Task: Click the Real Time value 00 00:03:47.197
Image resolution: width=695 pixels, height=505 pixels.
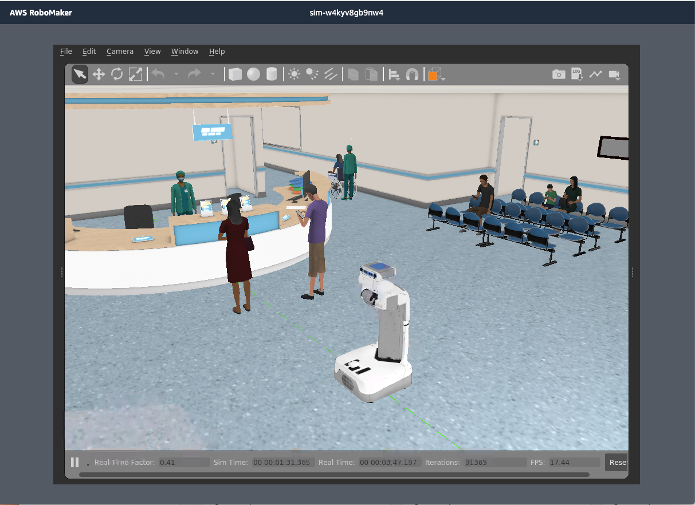Action: tap(390, 462)
